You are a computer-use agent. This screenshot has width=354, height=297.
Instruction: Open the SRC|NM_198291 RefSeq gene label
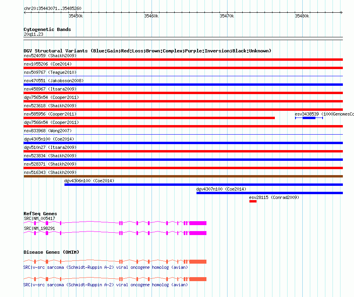point(39,228)
